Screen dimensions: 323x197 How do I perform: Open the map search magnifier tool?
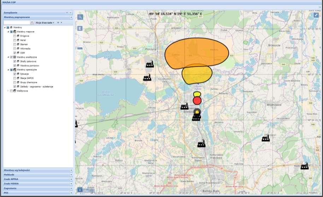click(x=80, y=17)
